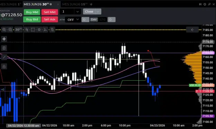216x129 pixels.
Task: Select GTC time-in-force
Action: point(103,20)
